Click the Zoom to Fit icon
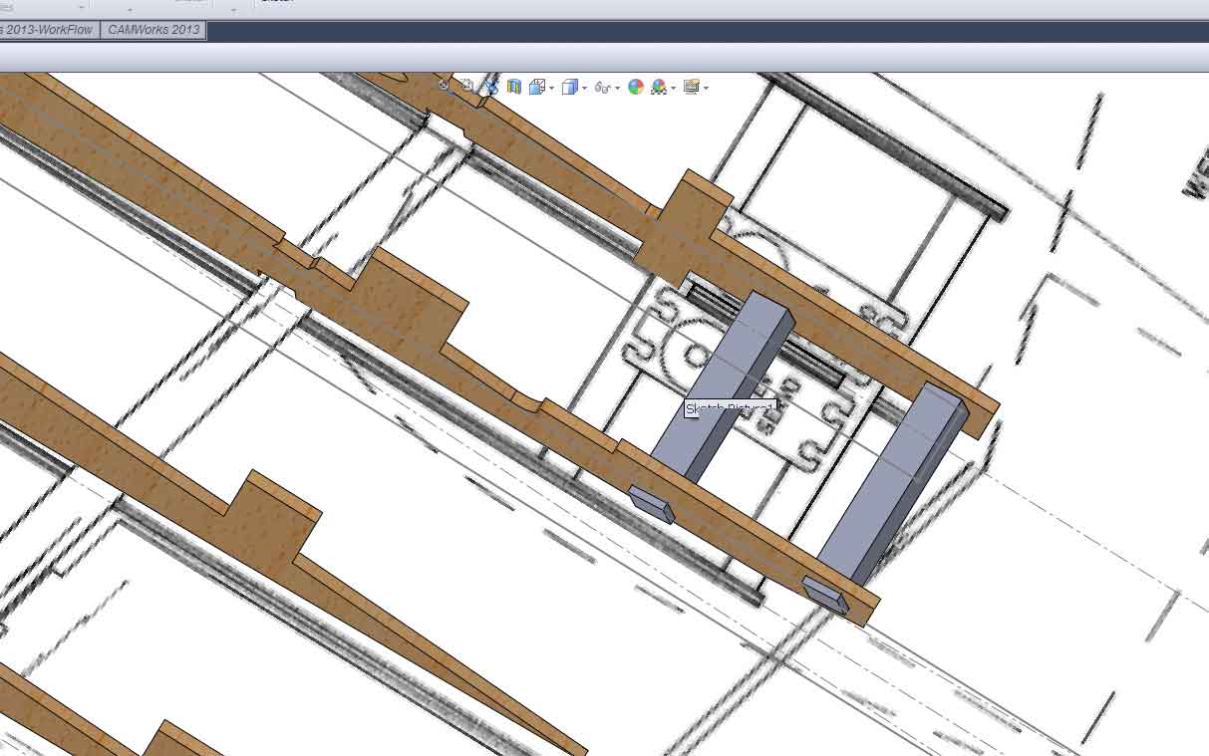Viewport: 1209px width, 756px height. point(445,87)
